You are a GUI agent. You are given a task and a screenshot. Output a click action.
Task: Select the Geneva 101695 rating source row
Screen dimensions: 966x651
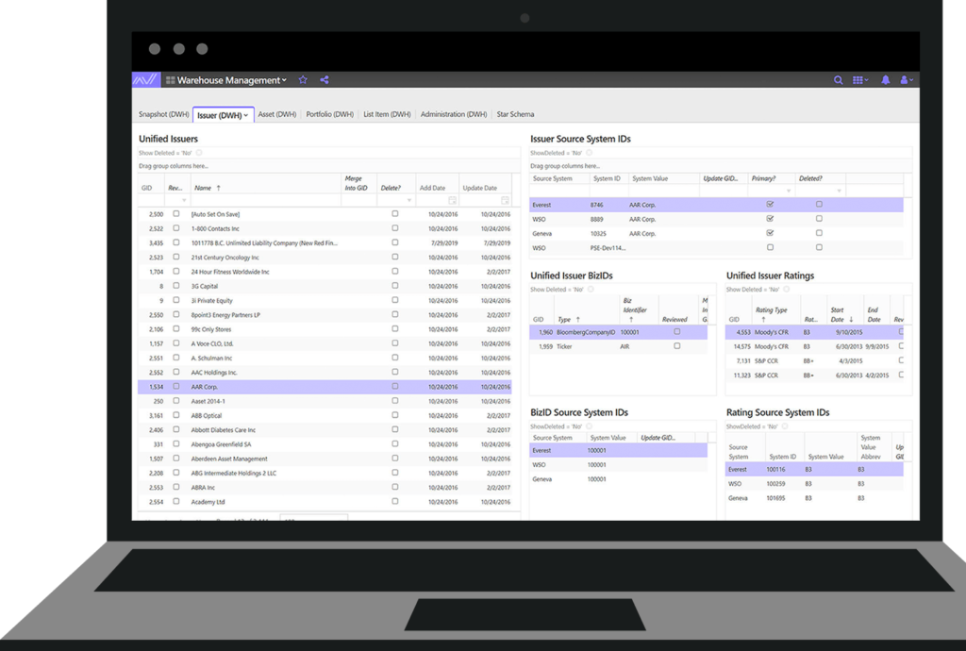click(x=814, y=498)
